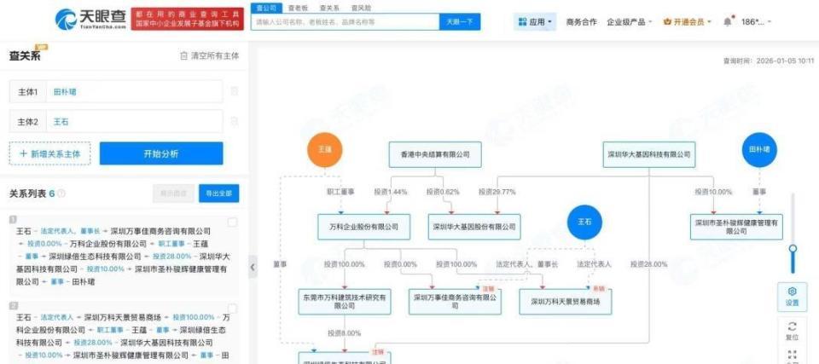Click the 投资1.44% edge label

pos(390,192)
